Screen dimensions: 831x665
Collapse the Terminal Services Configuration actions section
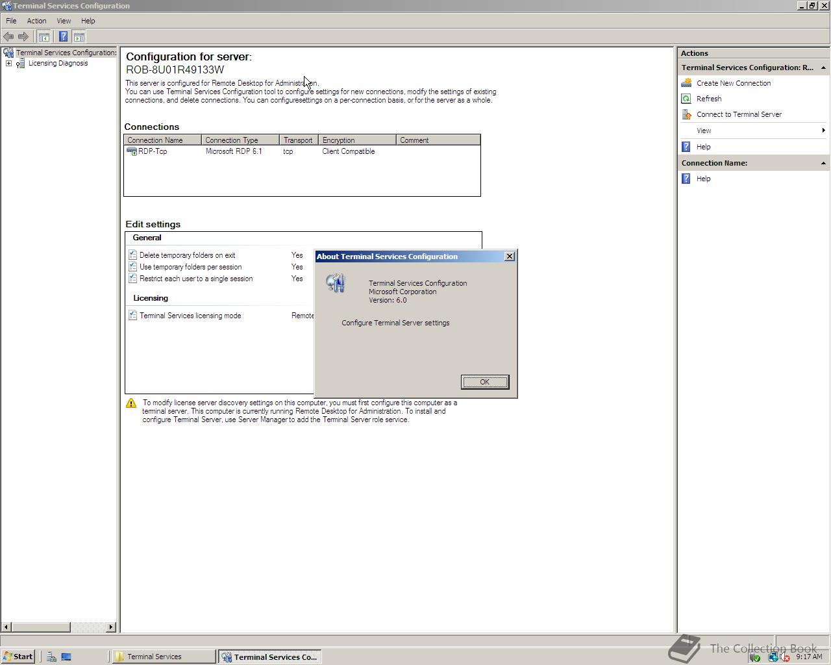coord(823,68)
